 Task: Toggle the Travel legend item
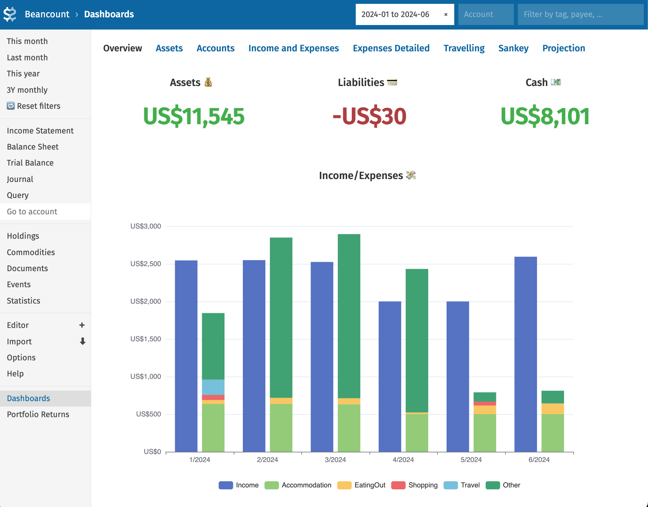click(461, 485)
